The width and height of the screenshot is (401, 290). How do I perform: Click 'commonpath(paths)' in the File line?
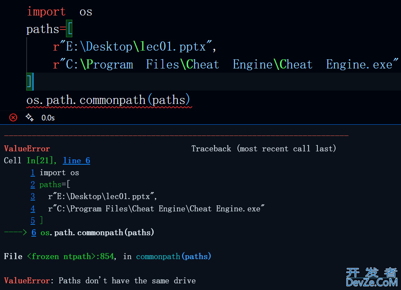(174, 256)
